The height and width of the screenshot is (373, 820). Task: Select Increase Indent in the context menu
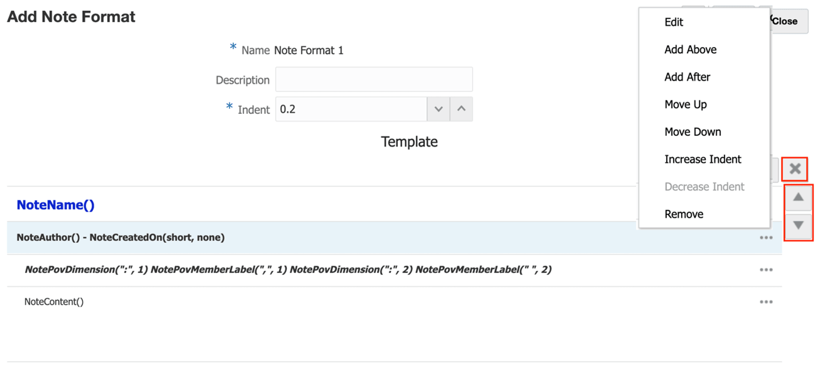[703, 159]
